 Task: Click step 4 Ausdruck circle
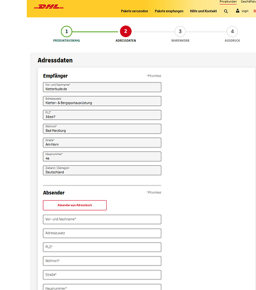pyautogui.click(x=232, y=31)
